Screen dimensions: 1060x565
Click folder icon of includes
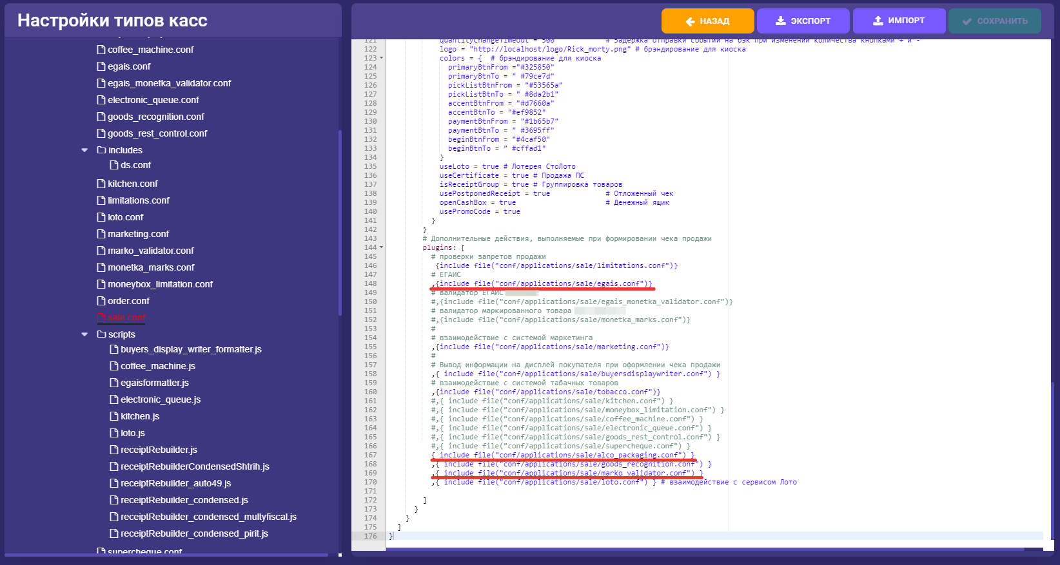101,150
